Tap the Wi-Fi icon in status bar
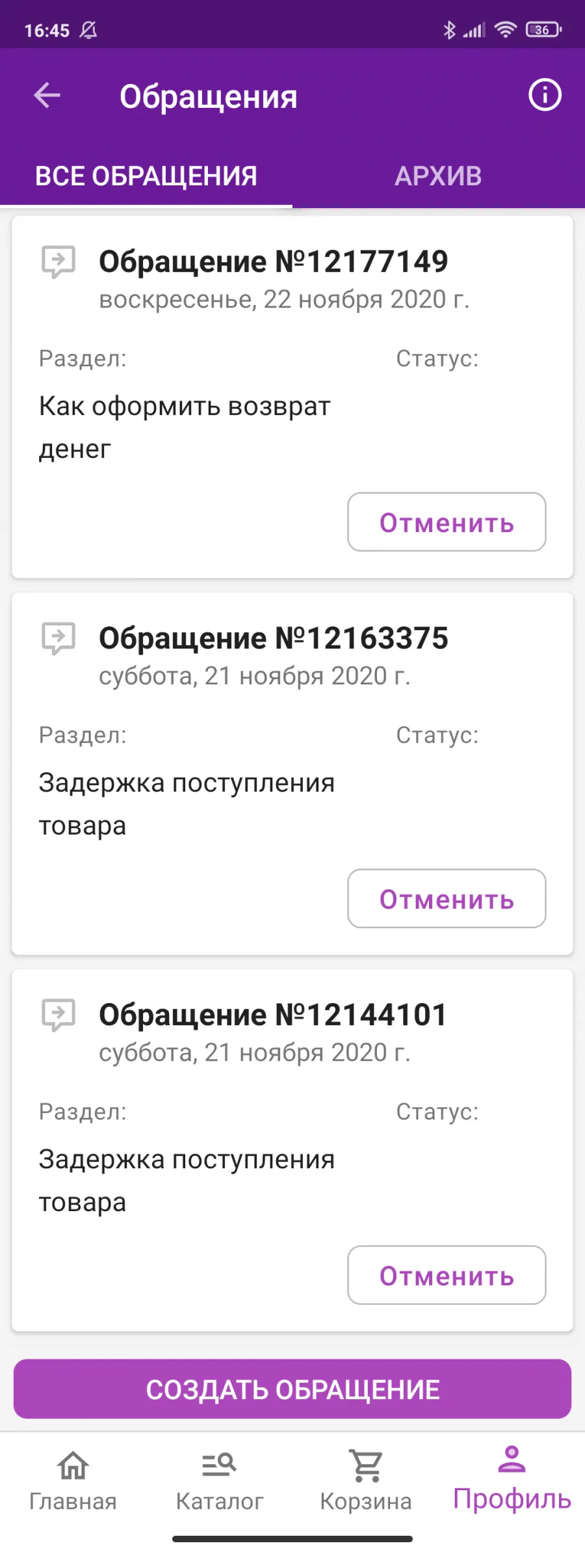585x1552 pixels. point(505,29)
